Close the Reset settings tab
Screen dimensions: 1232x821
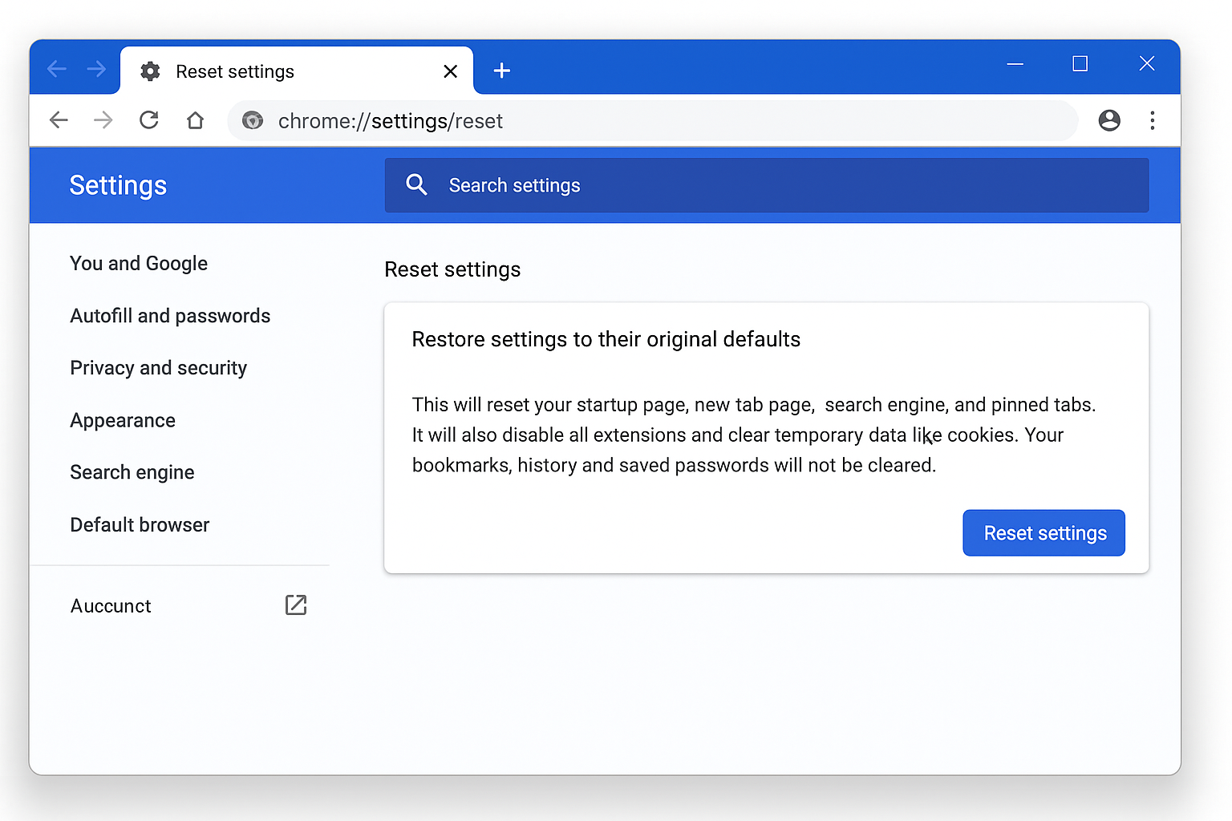point(450,71)
